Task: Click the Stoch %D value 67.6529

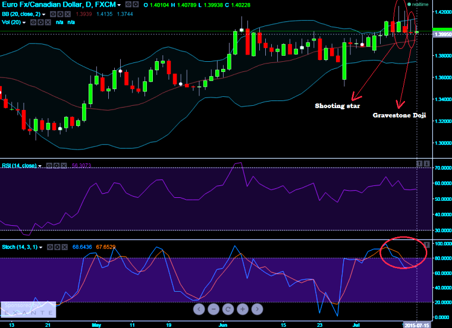Action: click(x=106, y=247)
